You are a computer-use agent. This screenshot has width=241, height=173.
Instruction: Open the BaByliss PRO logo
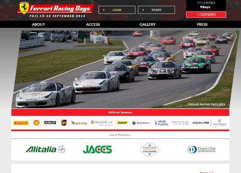click(201, 123)
